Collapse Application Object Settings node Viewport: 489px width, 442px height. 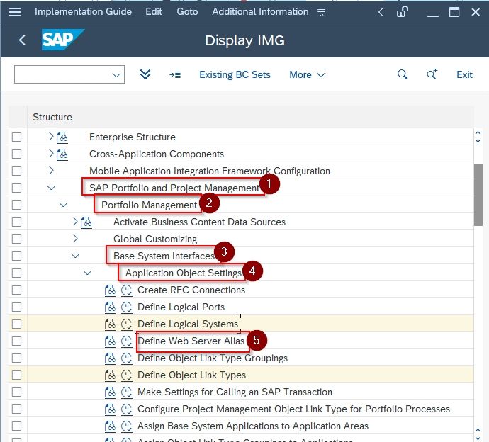[87, 273]
